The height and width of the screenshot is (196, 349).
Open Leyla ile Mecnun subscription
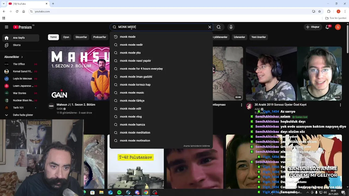pyautogui.click(x=20, y=79)
